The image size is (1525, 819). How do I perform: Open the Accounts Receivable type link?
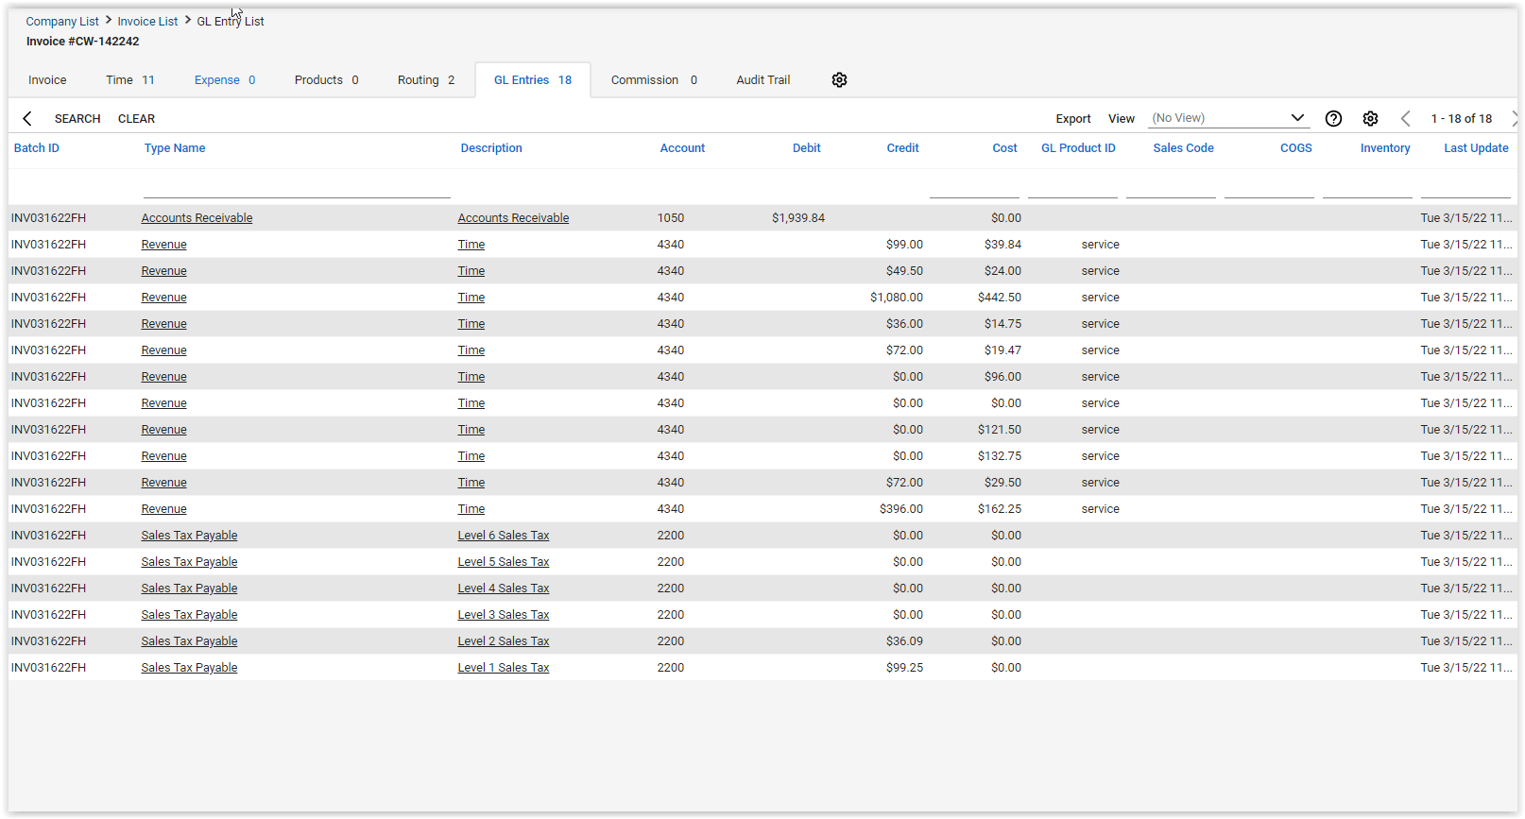point(197,218)
